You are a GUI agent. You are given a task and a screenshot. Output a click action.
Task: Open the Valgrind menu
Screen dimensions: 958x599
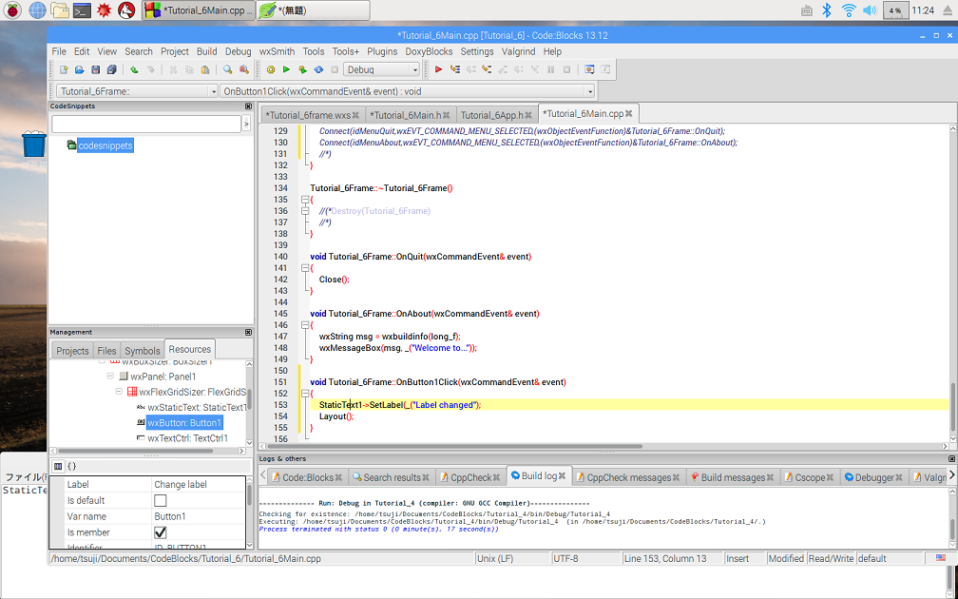(x=518, y=52)
